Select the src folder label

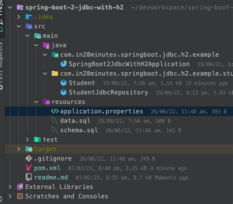pos(39,27)
